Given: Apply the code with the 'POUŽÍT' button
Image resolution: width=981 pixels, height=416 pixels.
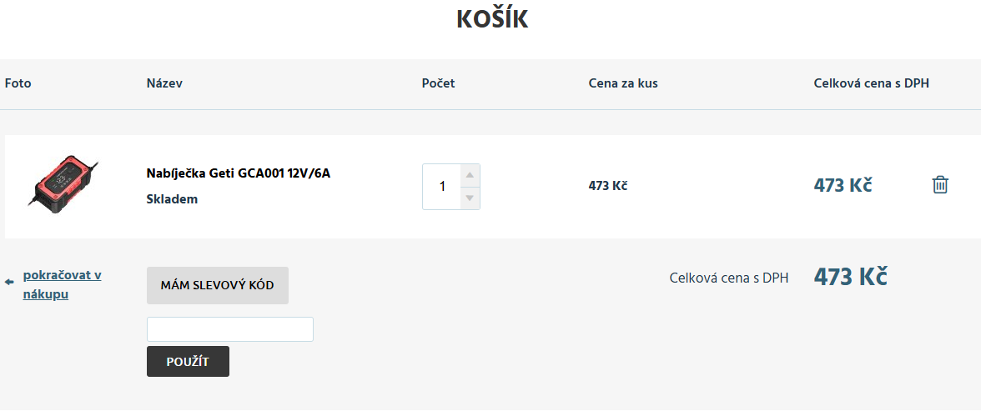Looking at the screenshot, I should click(x=188, y=362).
